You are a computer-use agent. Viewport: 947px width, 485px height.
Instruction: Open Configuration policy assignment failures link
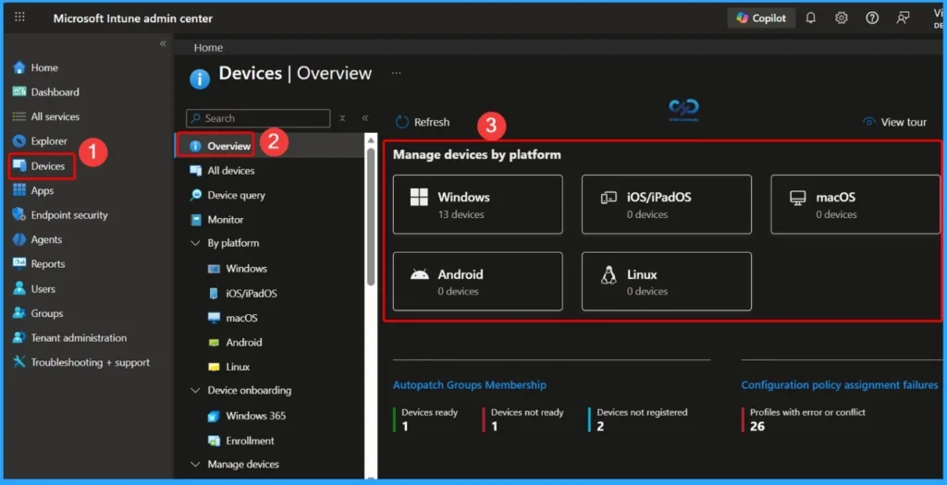(840, 385)
